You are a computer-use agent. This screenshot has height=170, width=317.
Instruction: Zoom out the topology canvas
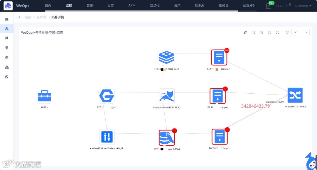tap(253, 32)
